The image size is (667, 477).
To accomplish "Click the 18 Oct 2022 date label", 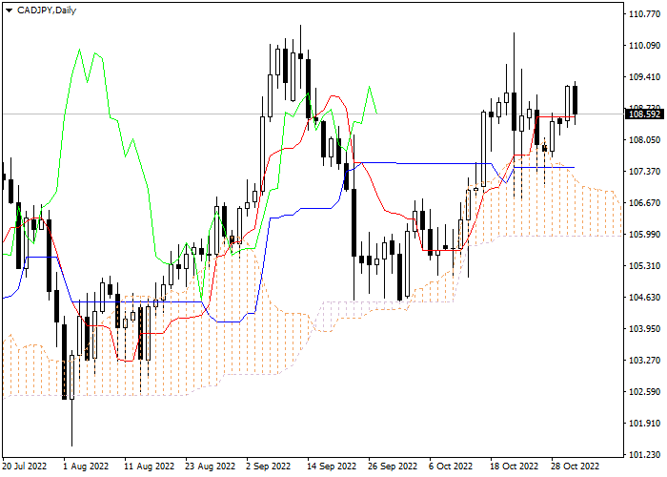I will pos(515,467).
